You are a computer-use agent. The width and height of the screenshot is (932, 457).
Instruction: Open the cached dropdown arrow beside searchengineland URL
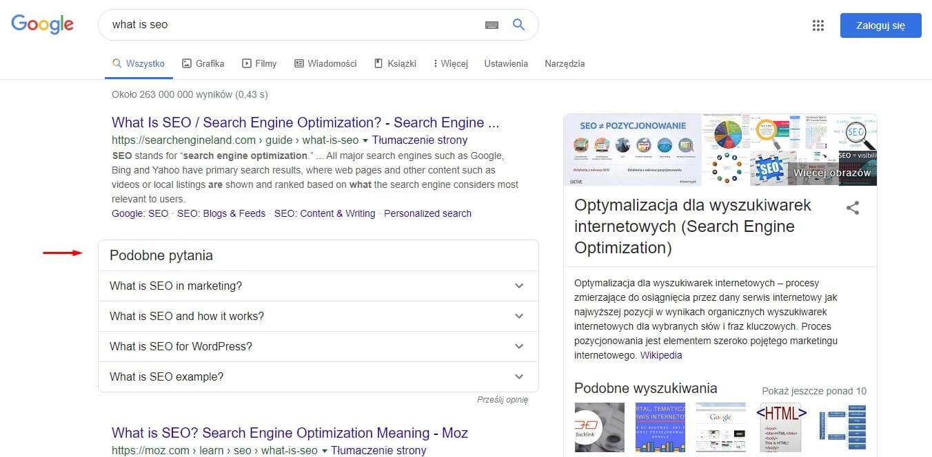click(x=365, y=140)
